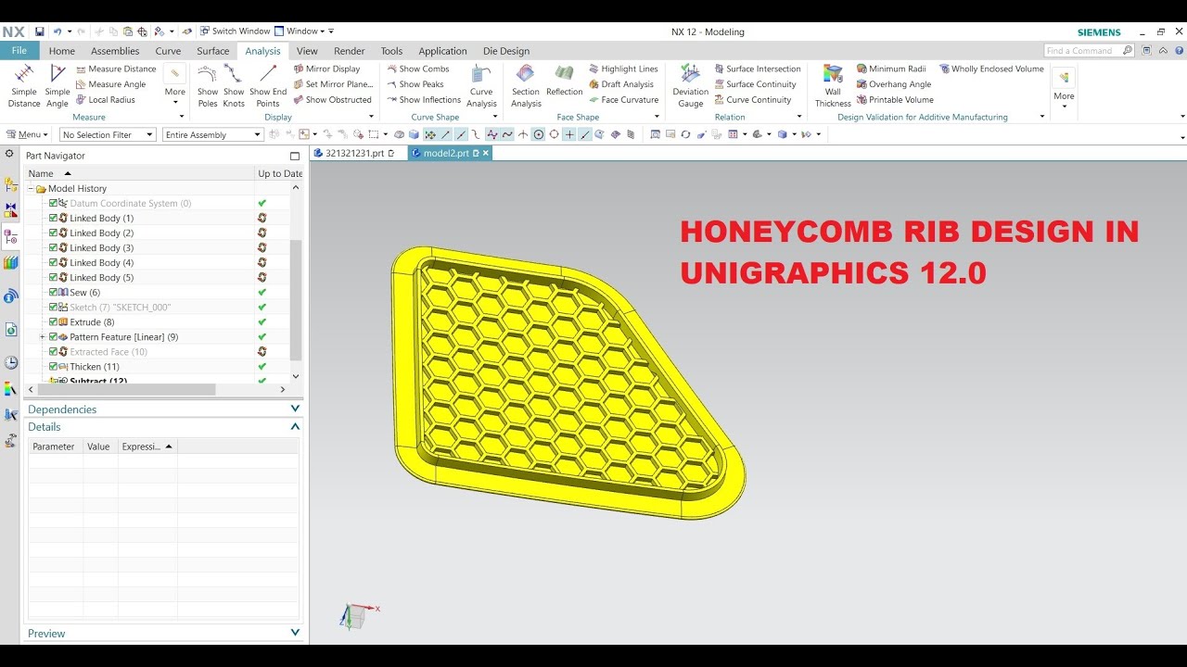Open the Deviation Gauge tool

pos(690,85)
